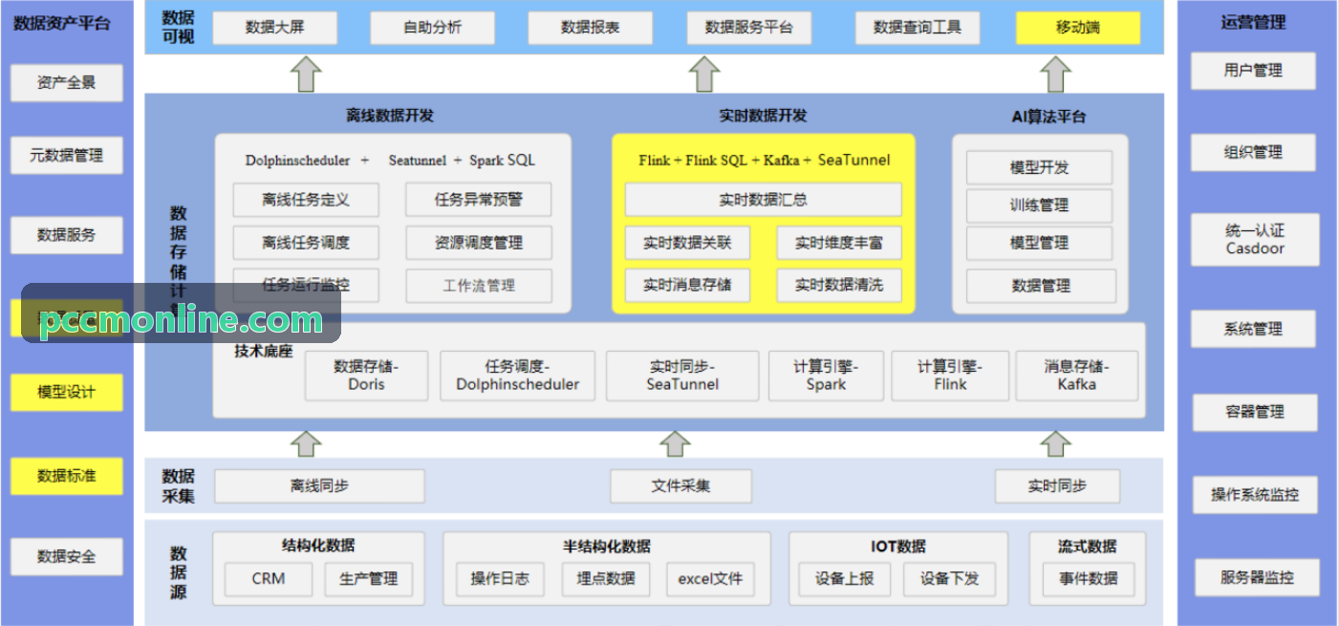This screenshot has height=626, width=1339.
Task: Click the 数据大屏 box
Action: point(275,28)
